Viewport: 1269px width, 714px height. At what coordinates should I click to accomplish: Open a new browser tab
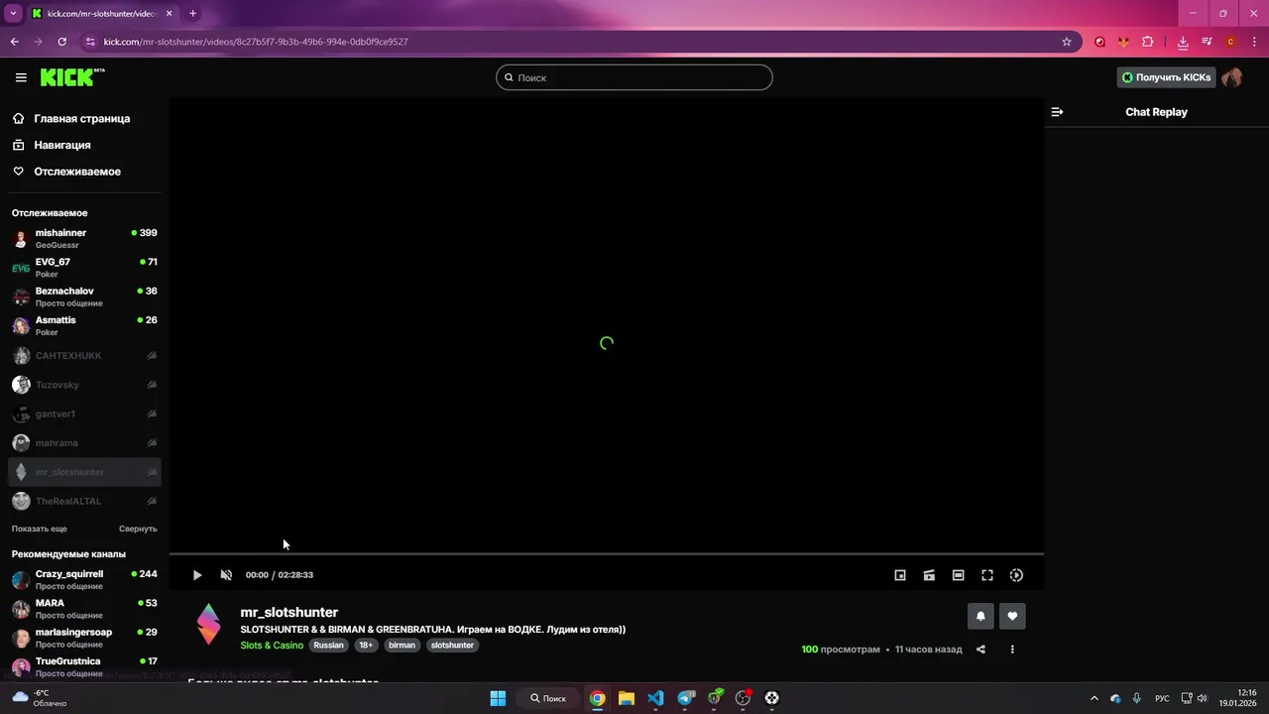pyautogui.click(x=192, y=14)
